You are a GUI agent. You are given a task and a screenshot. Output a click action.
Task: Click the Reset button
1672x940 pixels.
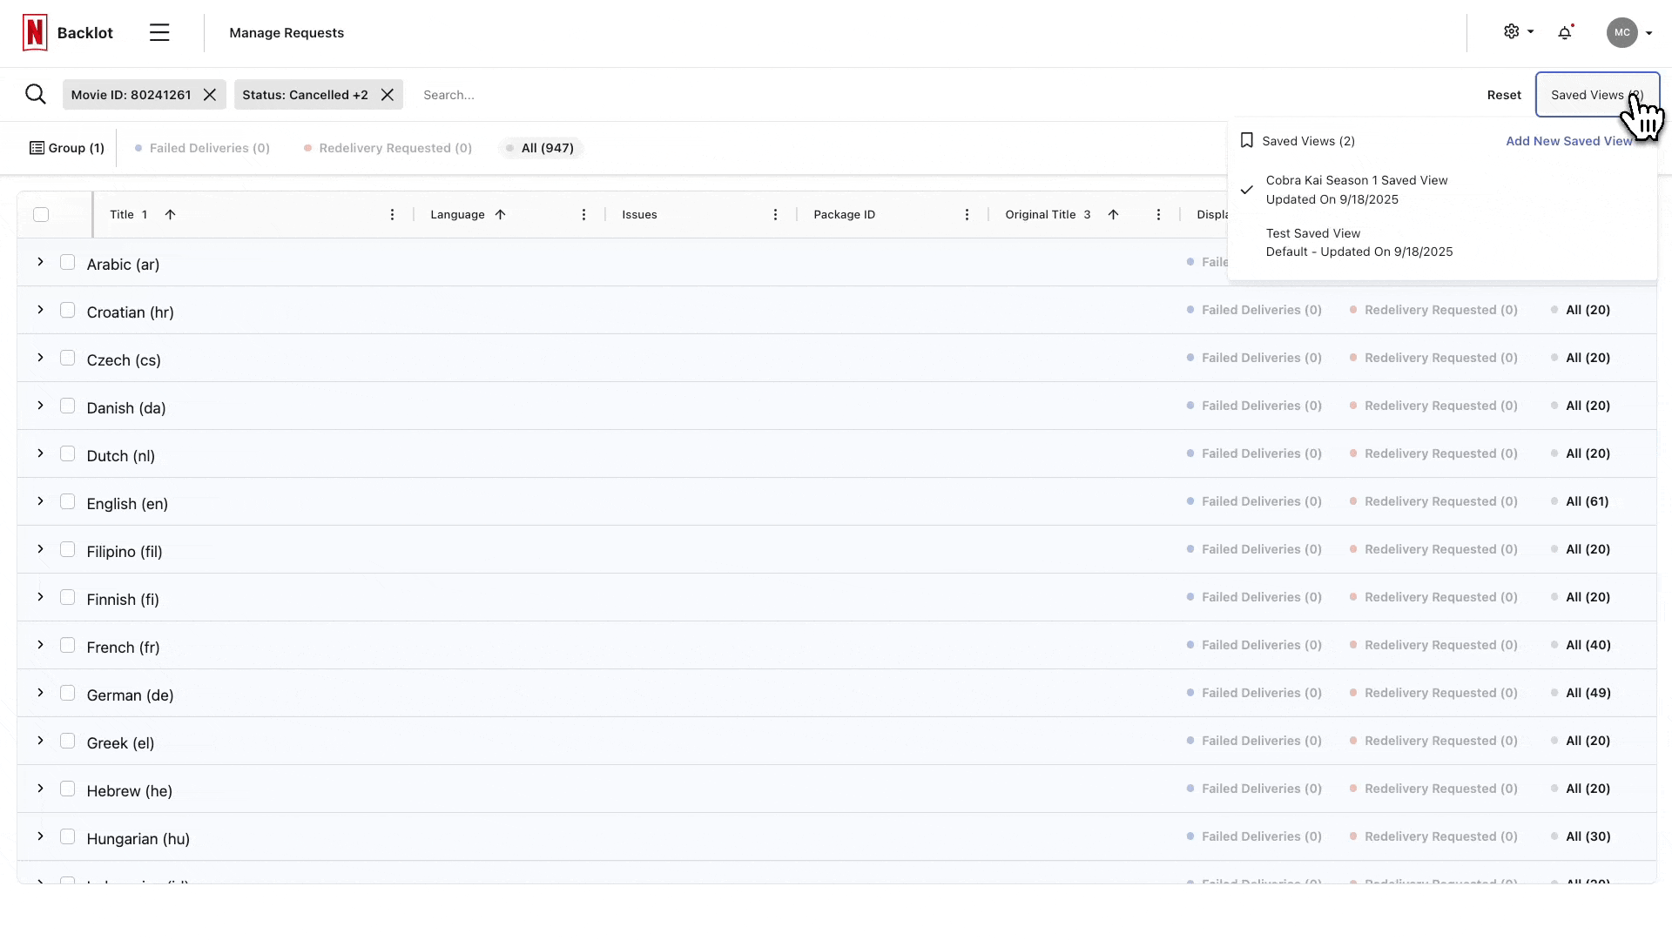coord(1504,95)
